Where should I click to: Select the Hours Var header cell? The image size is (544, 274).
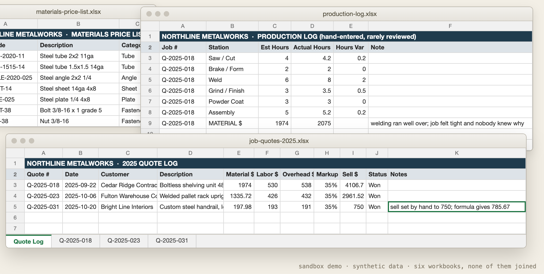[351, 47]
